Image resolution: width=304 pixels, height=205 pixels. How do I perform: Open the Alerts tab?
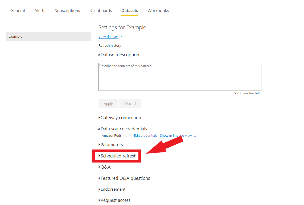pyautogui.click(x=40, y=11)
